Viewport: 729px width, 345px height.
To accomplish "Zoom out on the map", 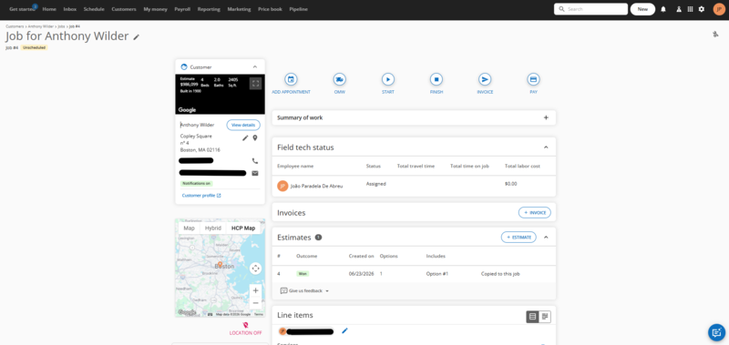I will point(255,303).
